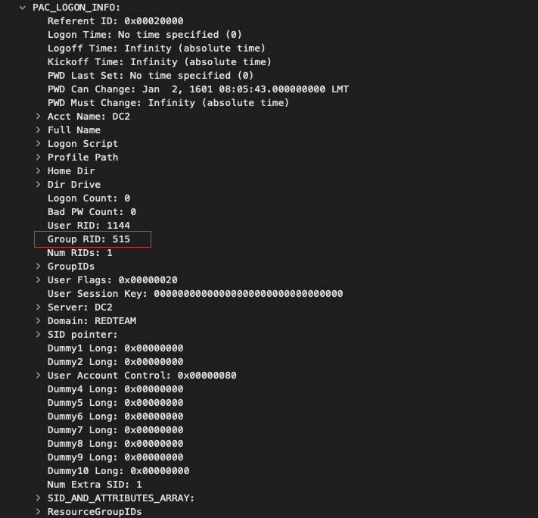Expand User Account Control 0x00000080
The image size is (538, 518).
tap(38, 376)
